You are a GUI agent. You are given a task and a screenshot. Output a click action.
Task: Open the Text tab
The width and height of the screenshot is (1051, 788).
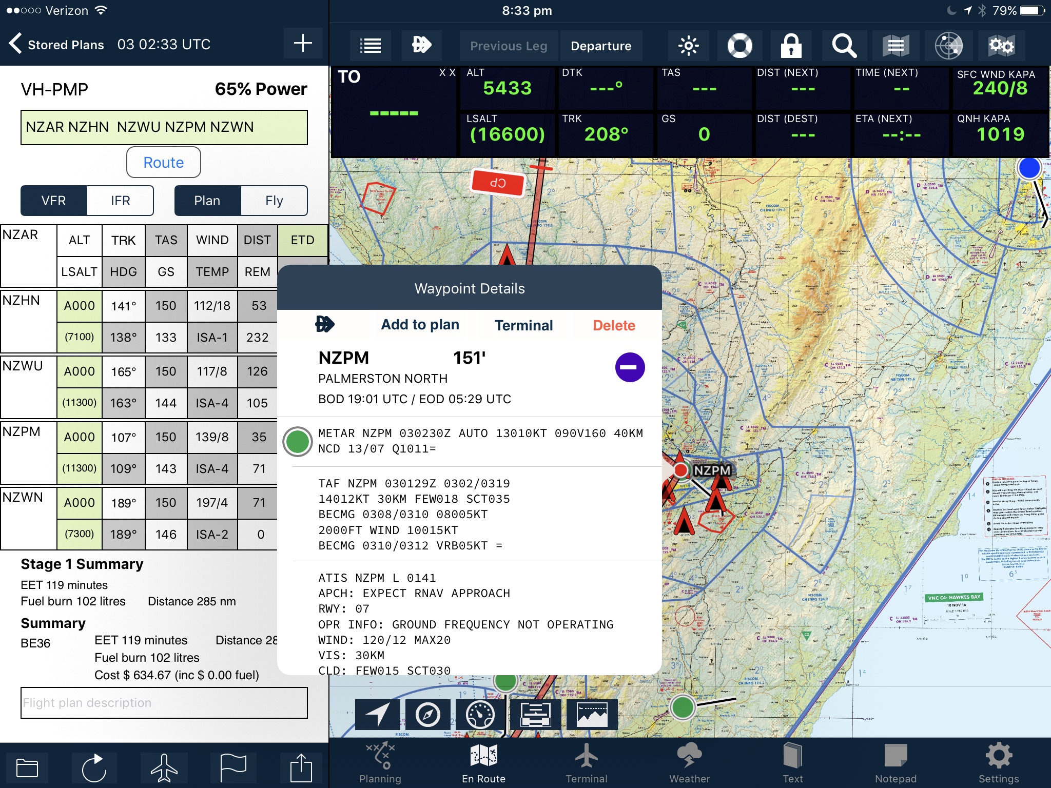793,763
